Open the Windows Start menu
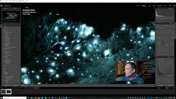This screenshot has height=99, width=176. (x=1, y=98)
